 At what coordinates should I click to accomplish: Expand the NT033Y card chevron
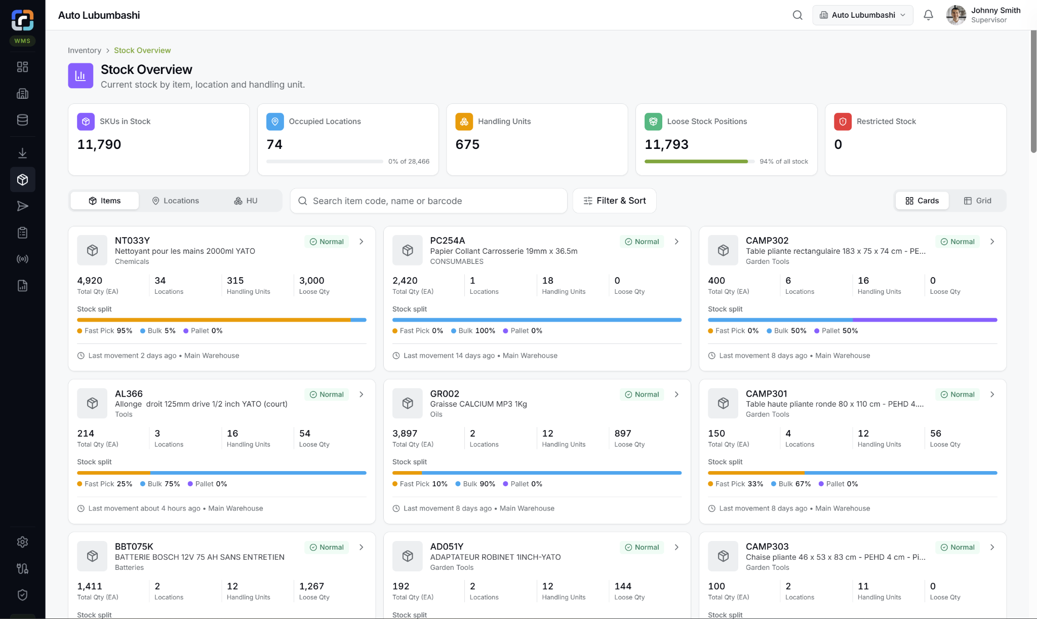[x=362, y=242]
